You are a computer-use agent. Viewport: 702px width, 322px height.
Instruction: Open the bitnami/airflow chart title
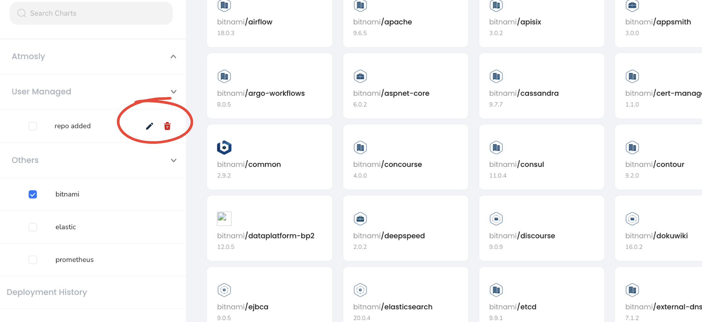tap(245, 22)
